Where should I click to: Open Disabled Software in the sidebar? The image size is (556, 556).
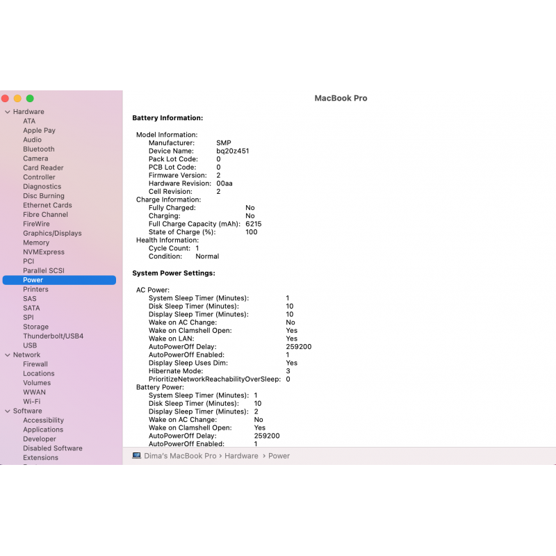[54, 449]
